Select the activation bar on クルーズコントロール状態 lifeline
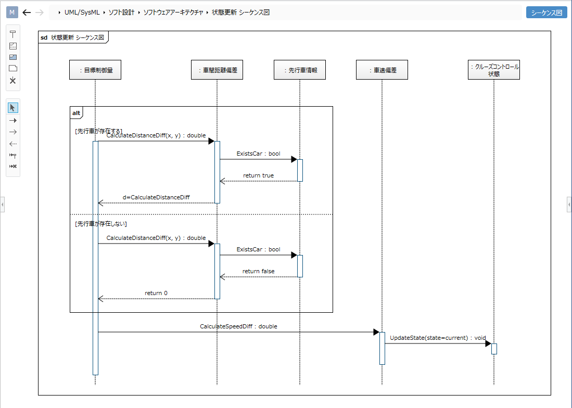Image resolution: width=572 pixels, height=408 pixels. (x=494, y=349)
